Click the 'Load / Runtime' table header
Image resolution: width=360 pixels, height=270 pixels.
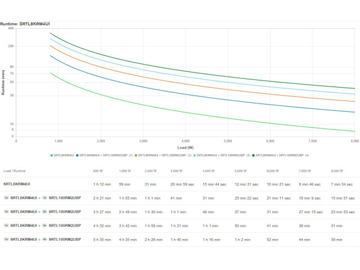(14, 171)
